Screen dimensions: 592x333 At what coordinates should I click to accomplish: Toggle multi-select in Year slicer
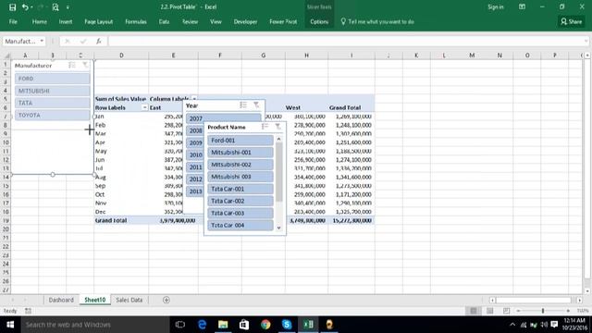pos(243,105)
